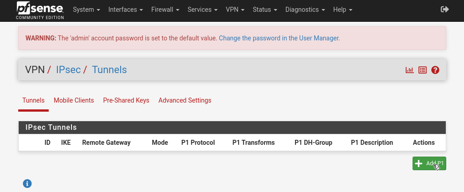Open the IPsec logs list icon
Image resolution: width=464 pixels, height=192 pixels.
pos(423,70)
